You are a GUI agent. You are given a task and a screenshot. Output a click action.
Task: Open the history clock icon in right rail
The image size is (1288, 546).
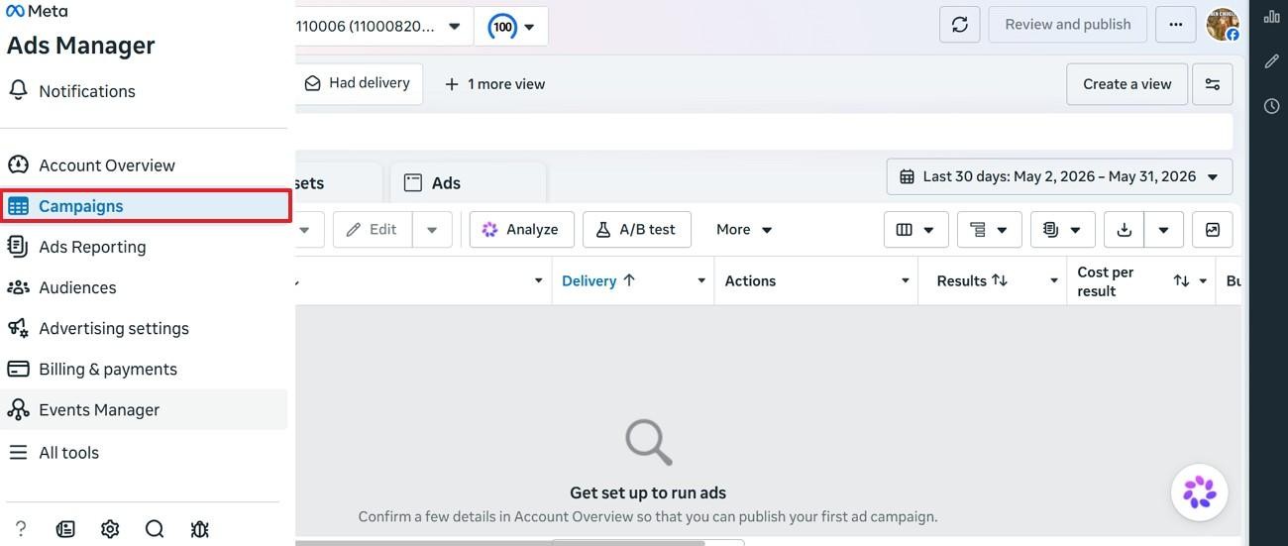pyautogui.click(x=1271, y=106)
